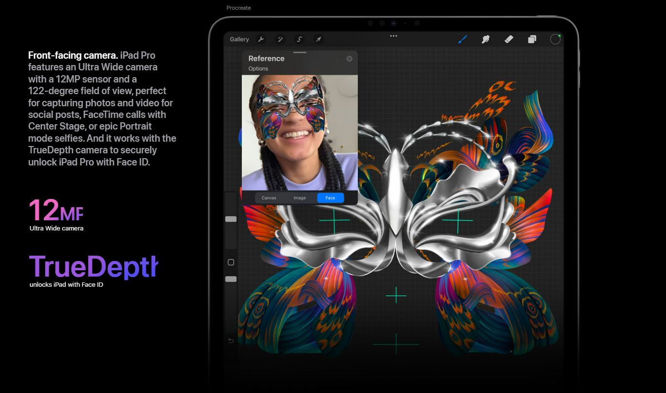This screenshot has width=666, height=393.
Task: Open the Adjustments magic wand menu
Action: pyautogui.click(x=280, y=39)
